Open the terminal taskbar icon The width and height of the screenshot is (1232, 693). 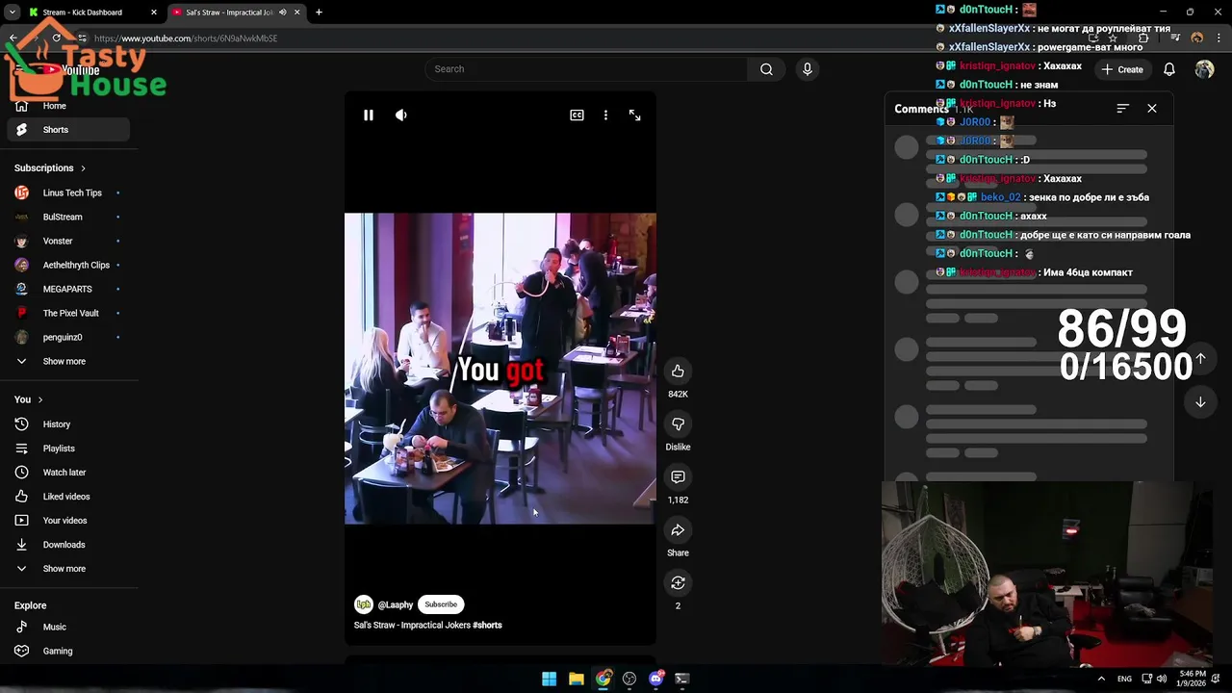pos(682,679)
